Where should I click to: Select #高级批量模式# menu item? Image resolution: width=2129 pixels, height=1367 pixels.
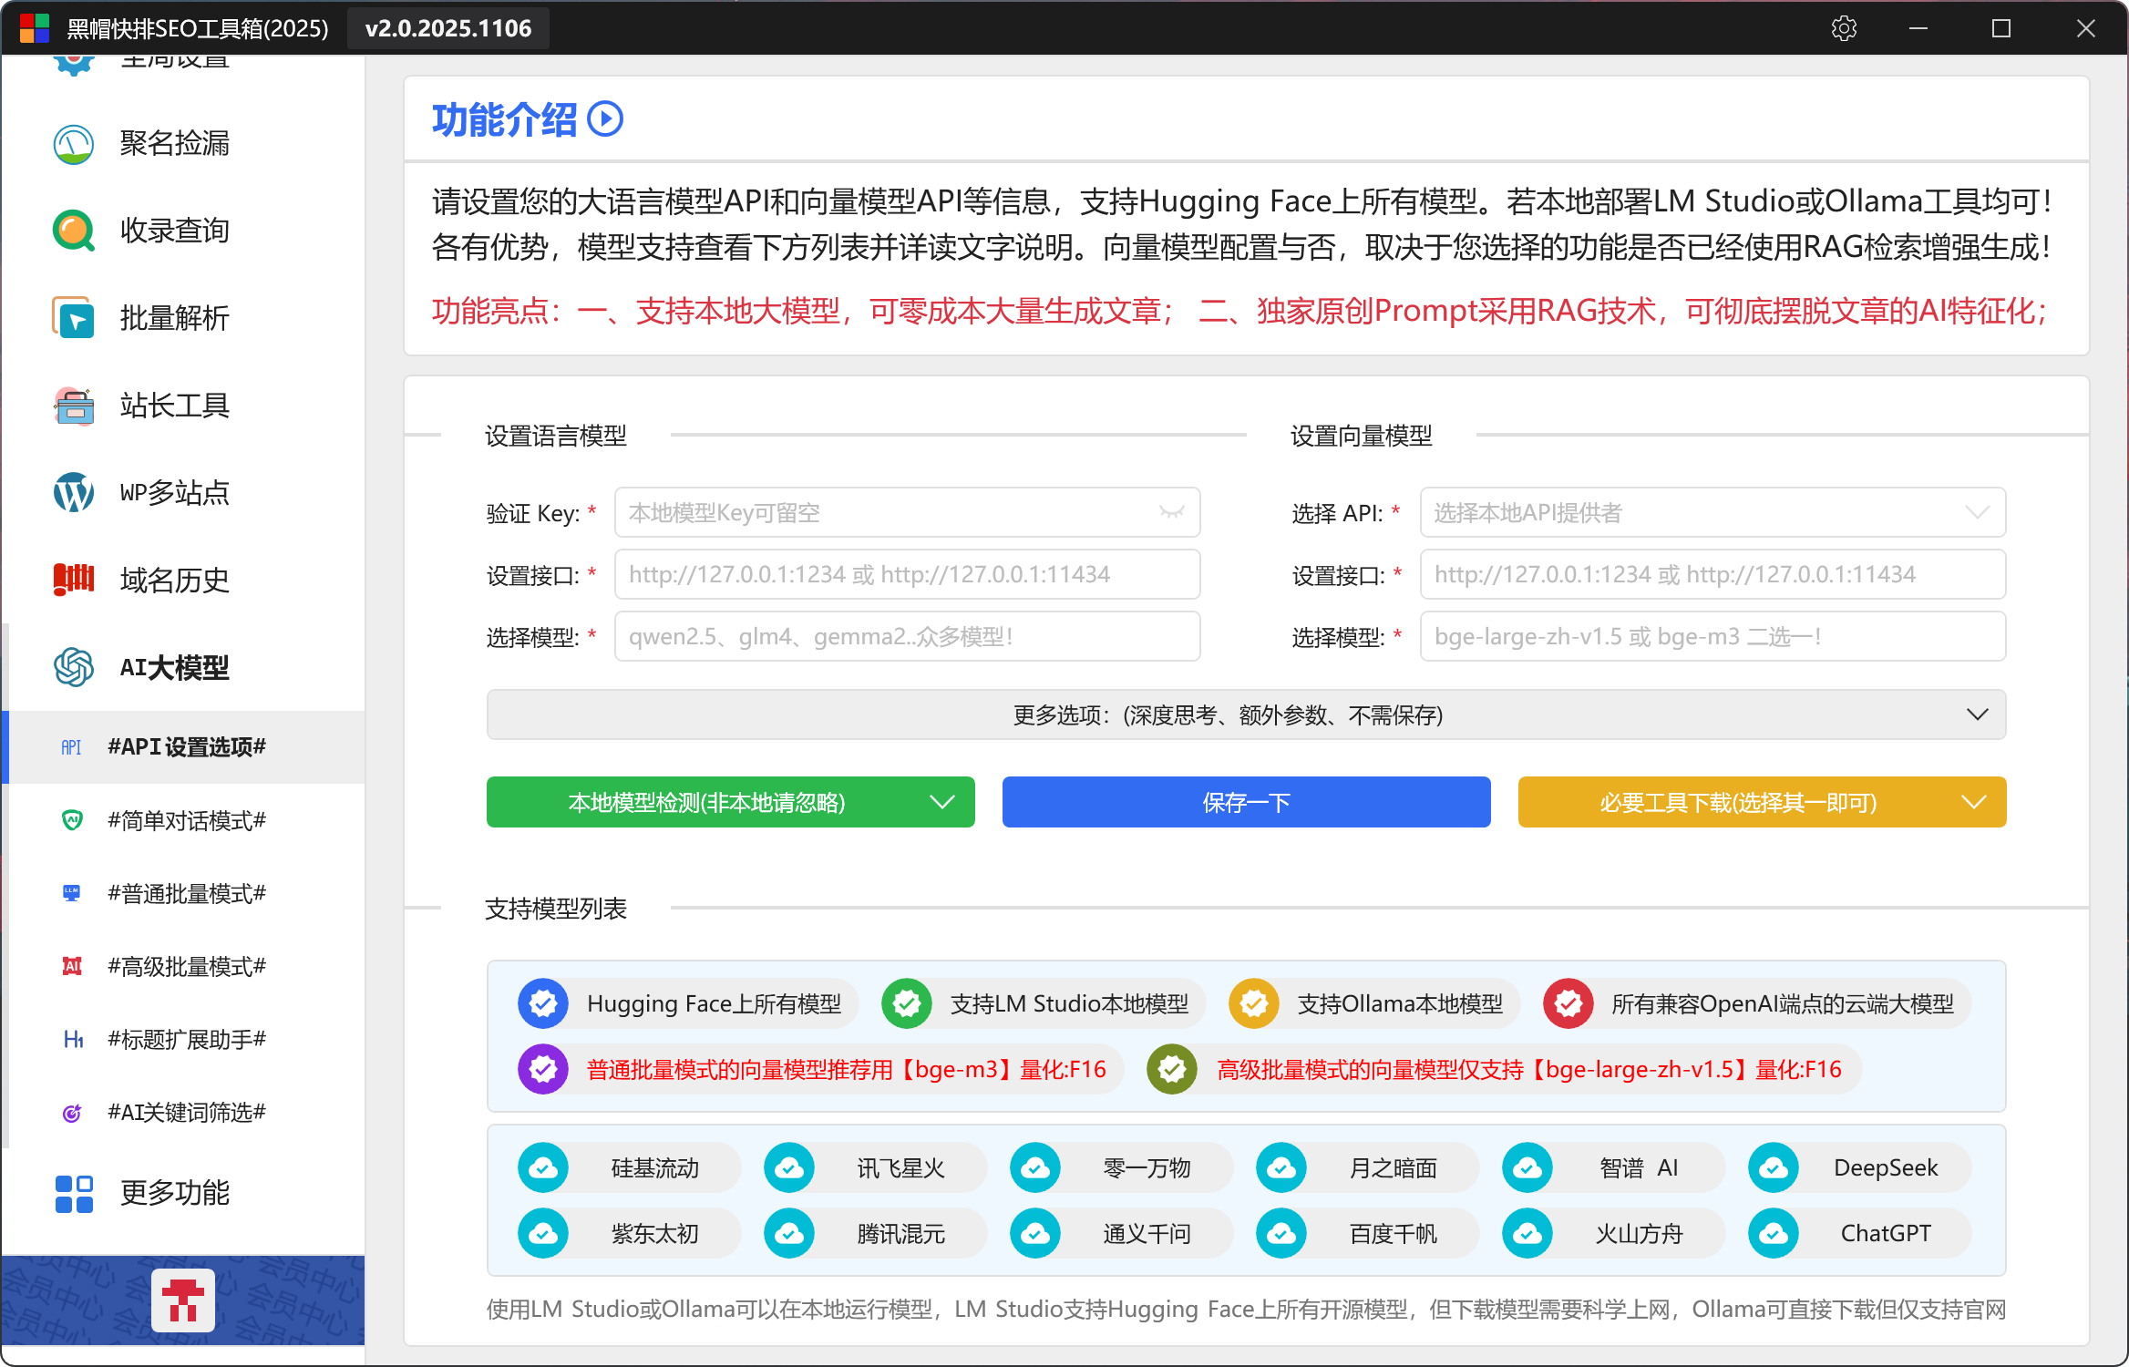tap(186, 966)
